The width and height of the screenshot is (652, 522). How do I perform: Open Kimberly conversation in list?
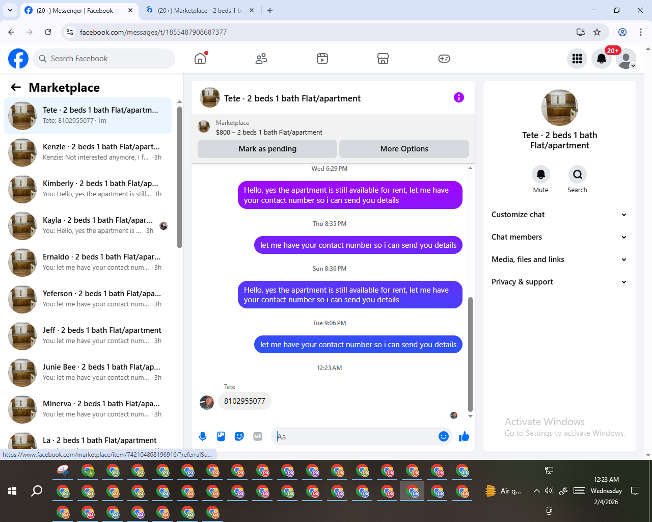pyautogui.click(x=88, y=189)
